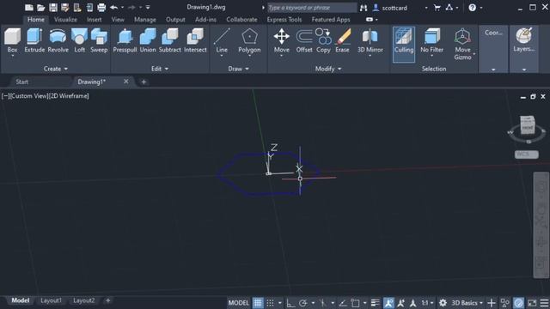Toggle snap mode in status bar
550x309 pixels.
(270, 303)
